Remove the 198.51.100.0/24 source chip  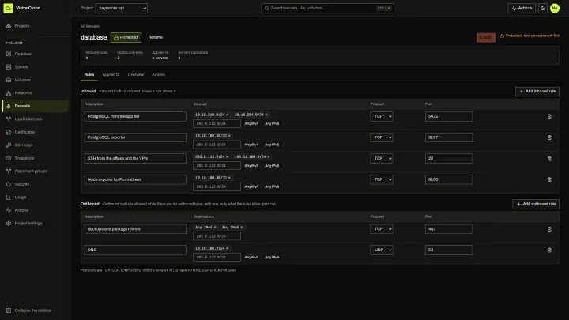269,156
